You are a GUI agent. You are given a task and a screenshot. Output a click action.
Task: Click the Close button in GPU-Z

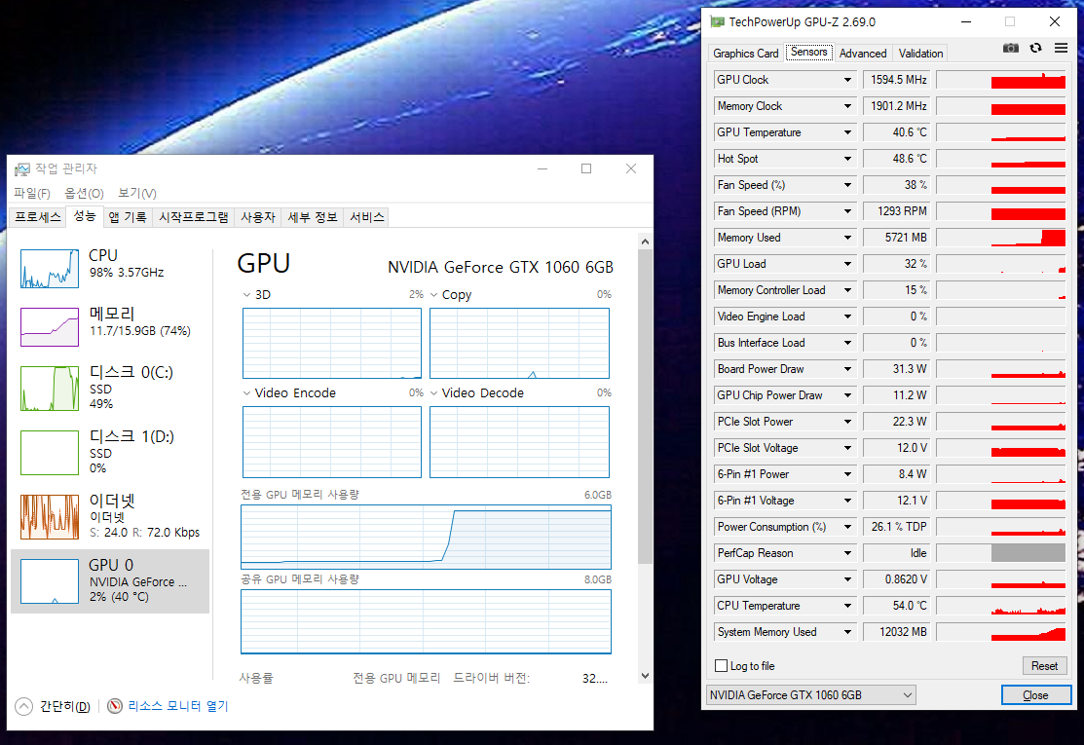(1035, 694)
